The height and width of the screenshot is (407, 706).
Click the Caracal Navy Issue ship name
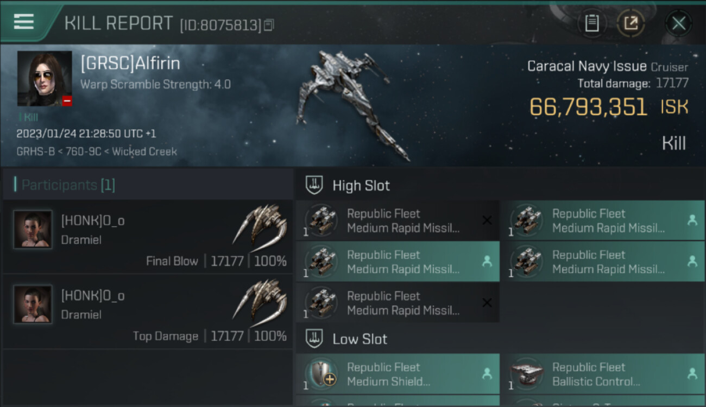(x=587, y=67)
